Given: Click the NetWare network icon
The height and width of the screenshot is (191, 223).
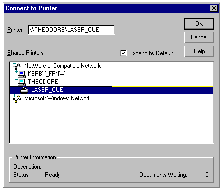Looking at the screenshot, I should [x=17, y=66].
